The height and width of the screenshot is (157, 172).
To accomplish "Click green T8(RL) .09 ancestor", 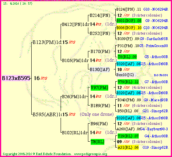I will click(x=127, y=57).
